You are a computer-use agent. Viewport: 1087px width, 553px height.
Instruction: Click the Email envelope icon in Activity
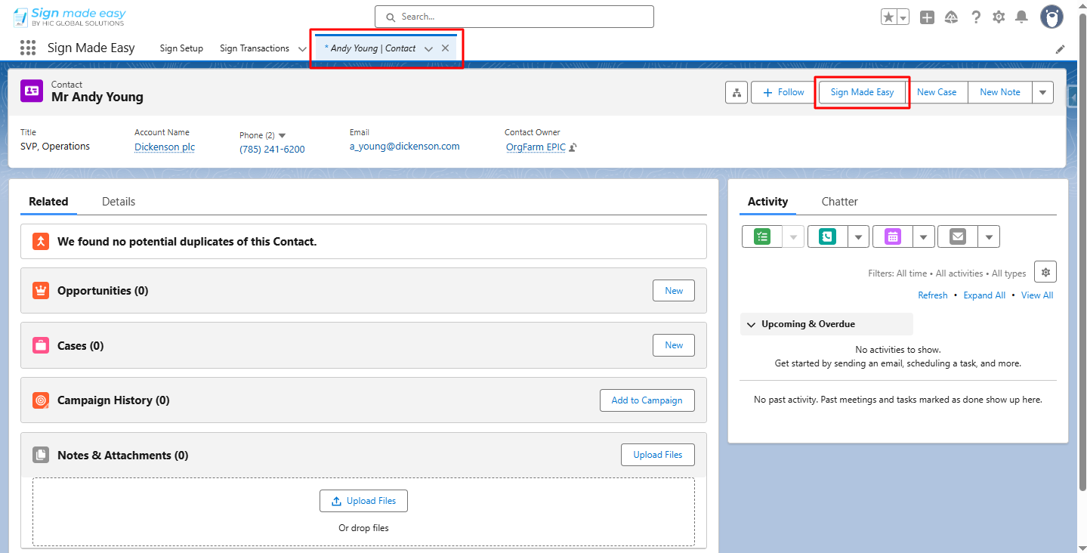click(958, 236)
